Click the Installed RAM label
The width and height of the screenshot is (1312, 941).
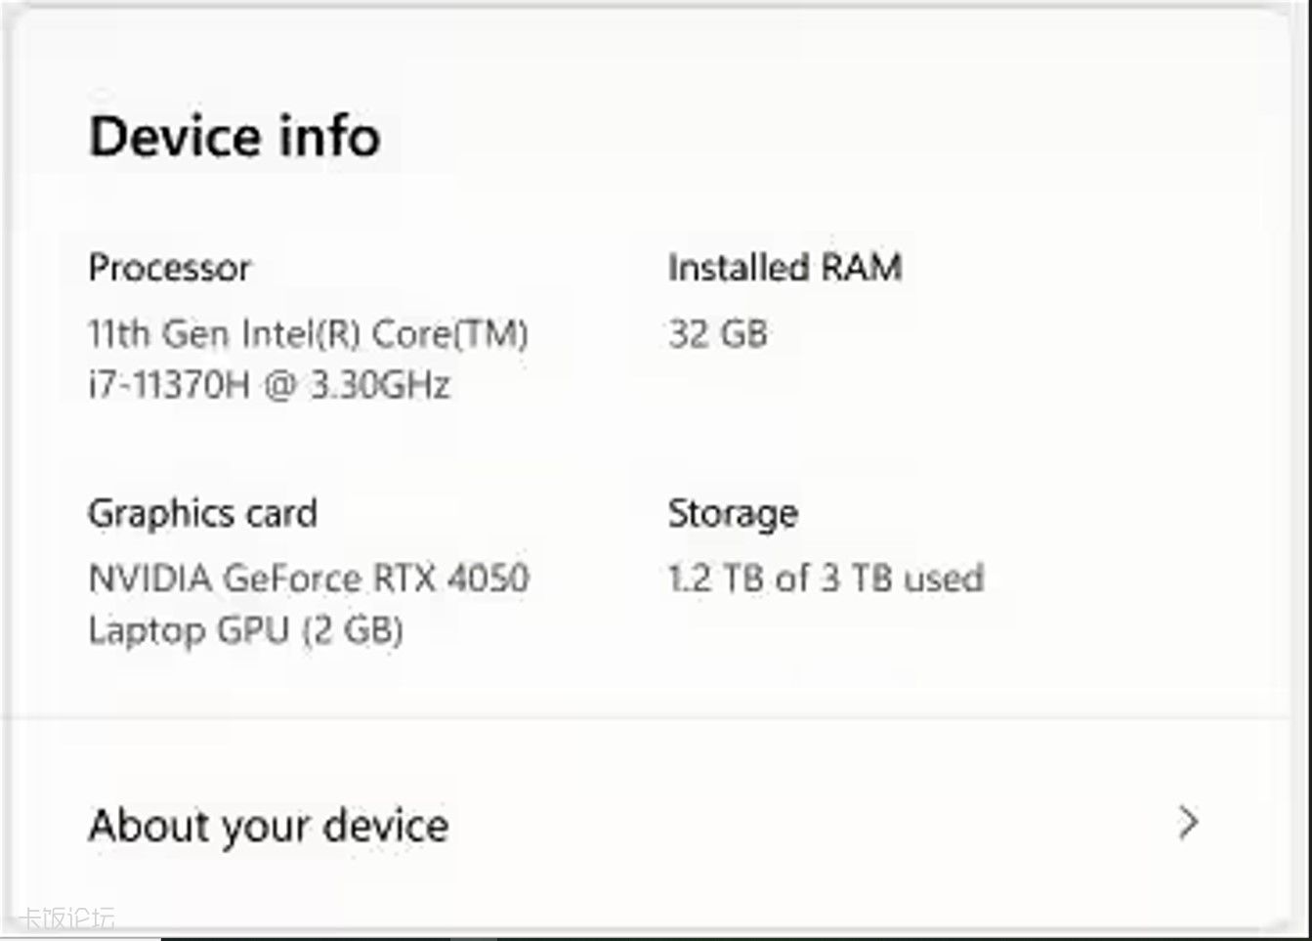(784, 268)
